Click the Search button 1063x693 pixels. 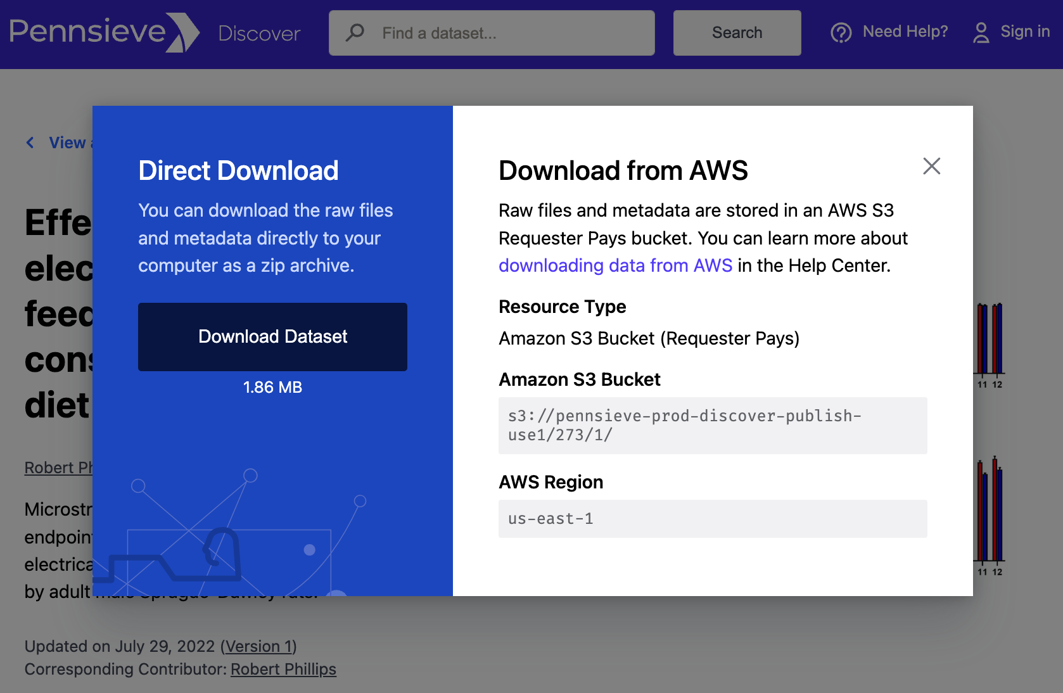pos(737,33)
